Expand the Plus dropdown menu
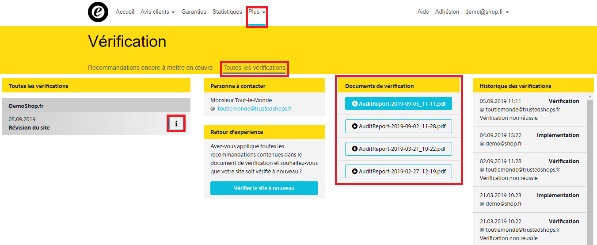597x245 pixels. 257,12
